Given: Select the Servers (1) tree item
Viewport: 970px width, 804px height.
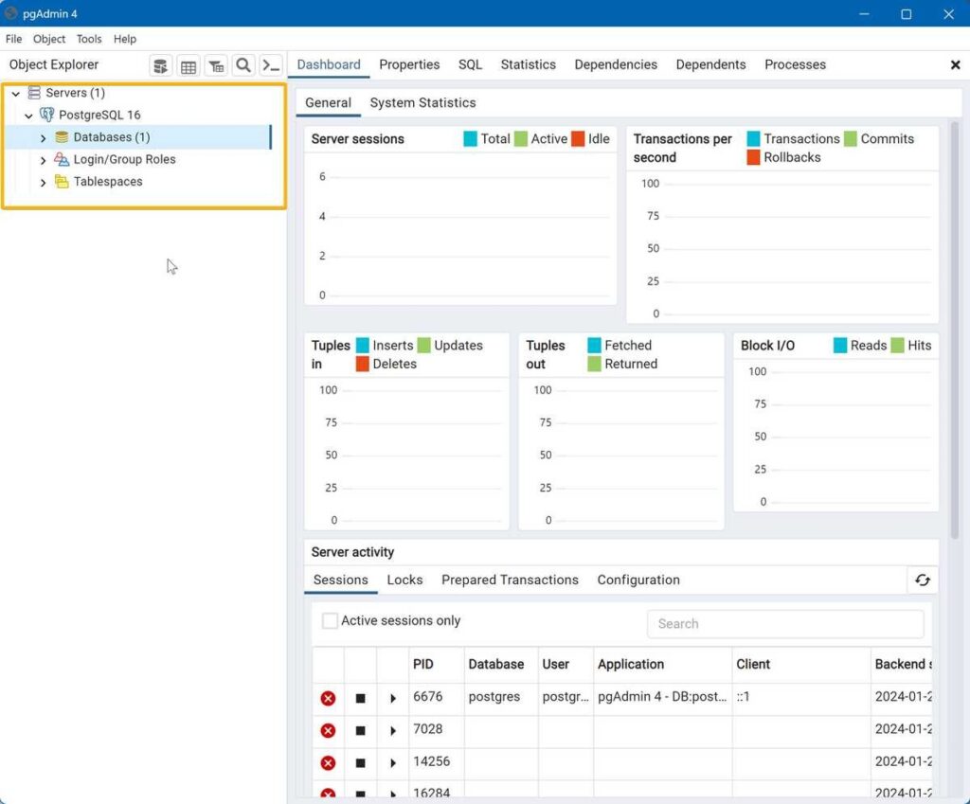Looking at the screenshot, I should pyautogui.click(x=75, y=93).
